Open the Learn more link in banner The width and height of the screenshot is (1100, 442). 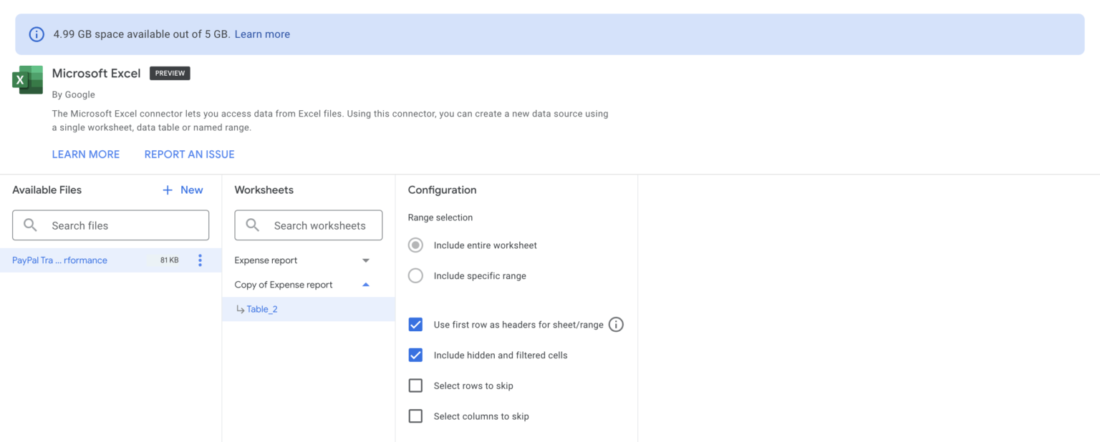262,34
